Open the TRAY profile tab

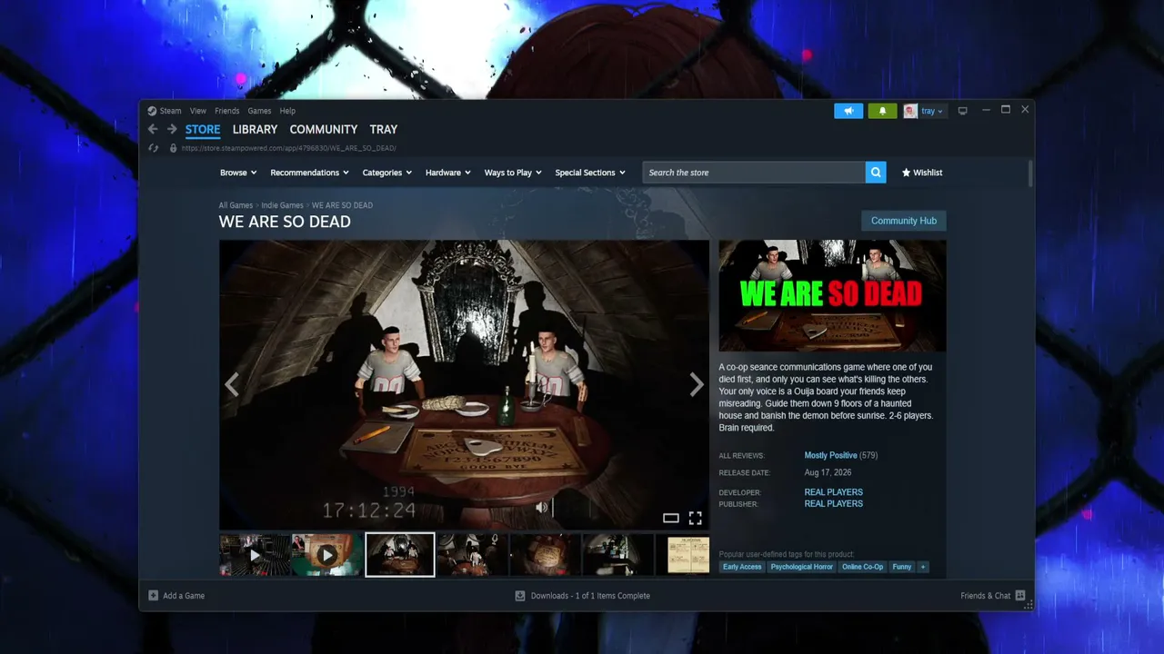coord(384,130)
